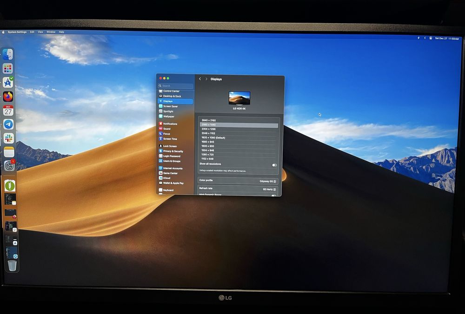Open Control Center icon in menu bar

[431, 38]
